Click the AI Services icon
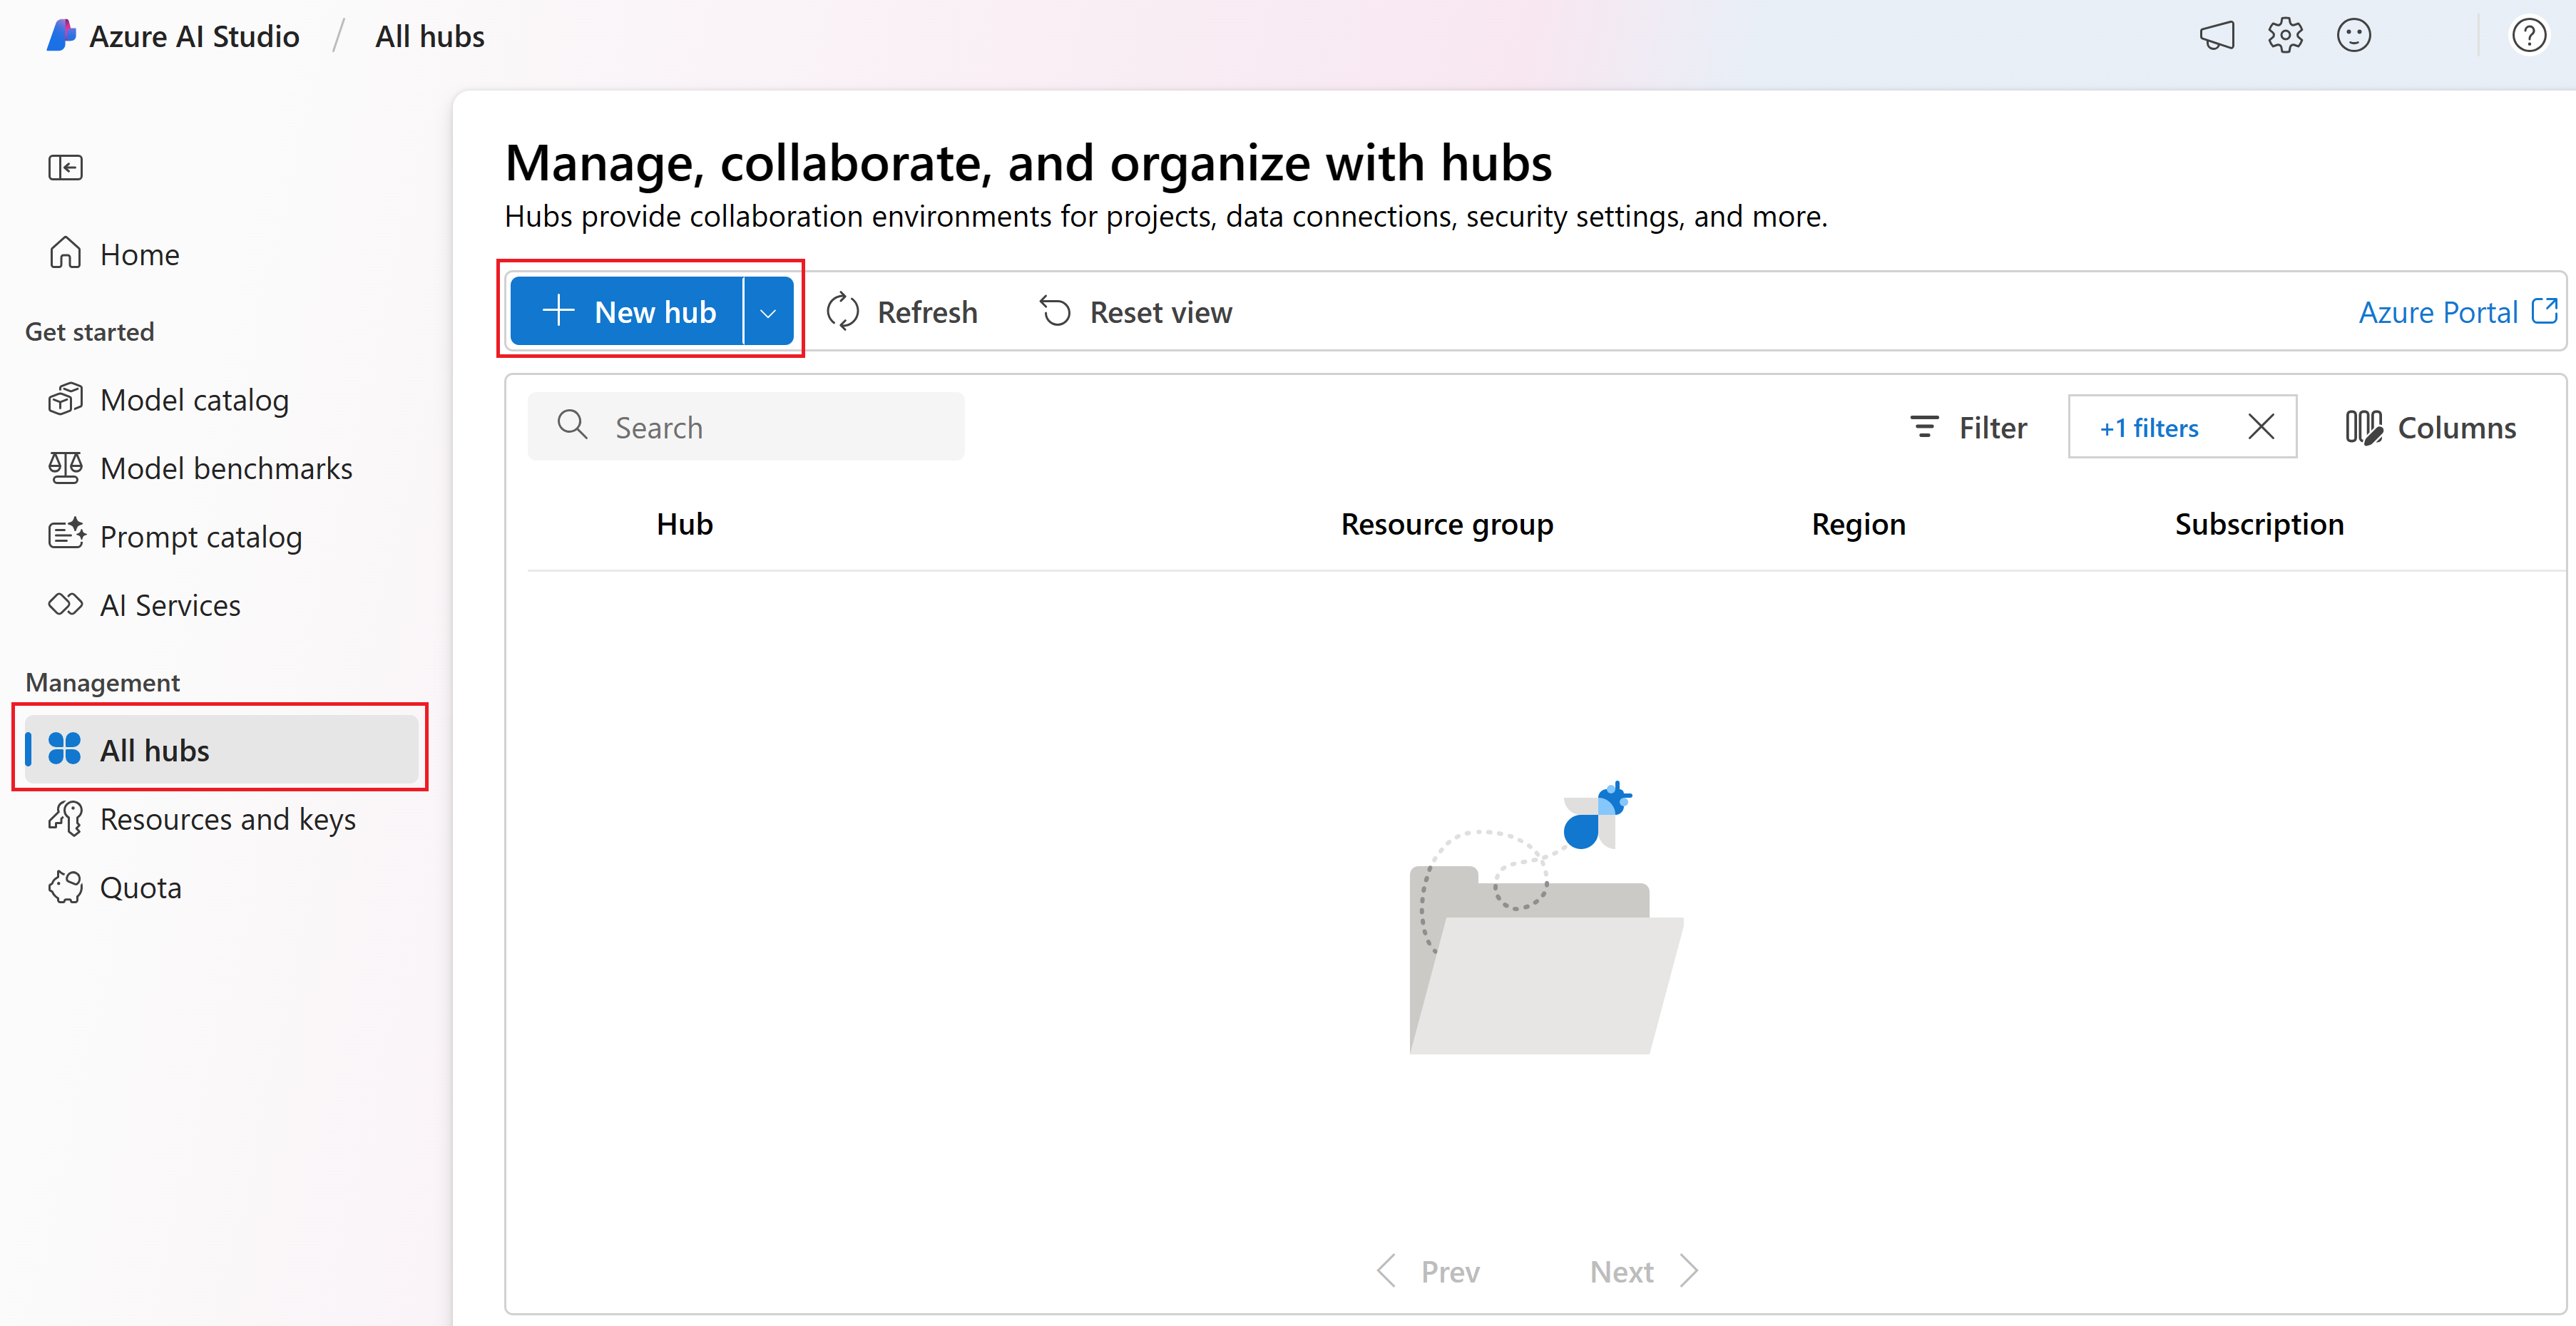This screenshot has width=2576, height=1326. [64, 604]
